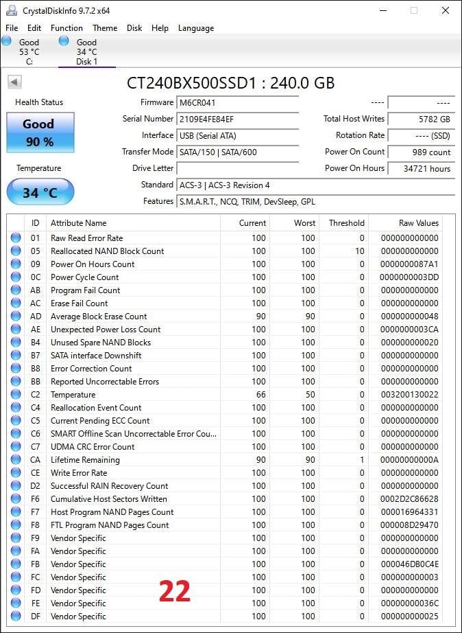462x633 pixels.
Task: Click the Total Host Writes value 5782 GB
Action: pyautogui.click(x=422, y=119)
